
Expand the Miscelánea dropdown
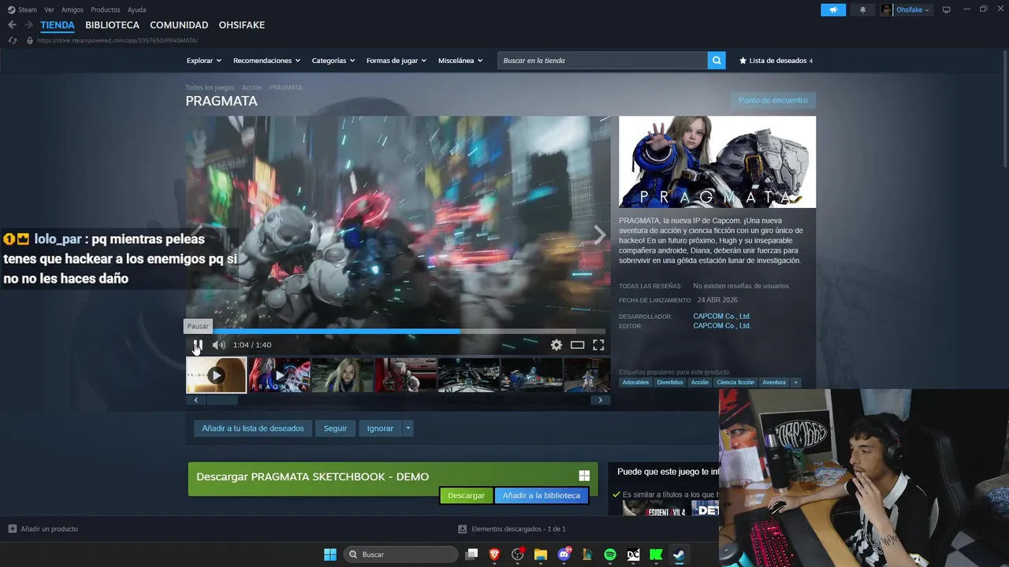click(460, 61)
